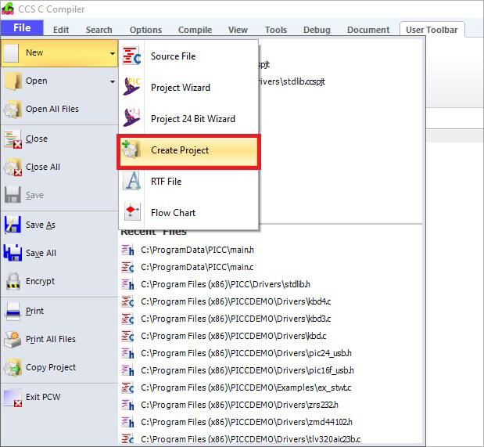Open recent file ex_stwt.c
484x447 pixels.
point(245,388)
